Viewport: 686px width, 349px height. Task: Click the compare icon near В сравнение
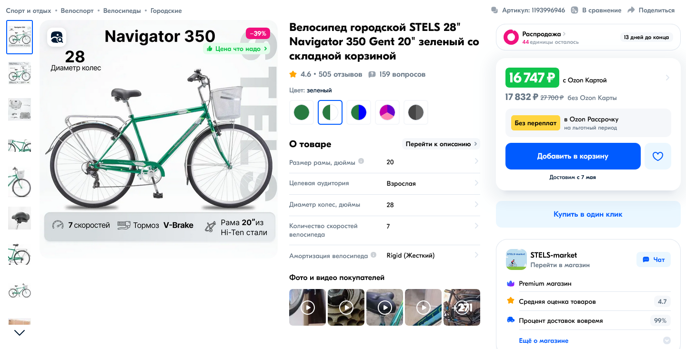click(575, 10)
